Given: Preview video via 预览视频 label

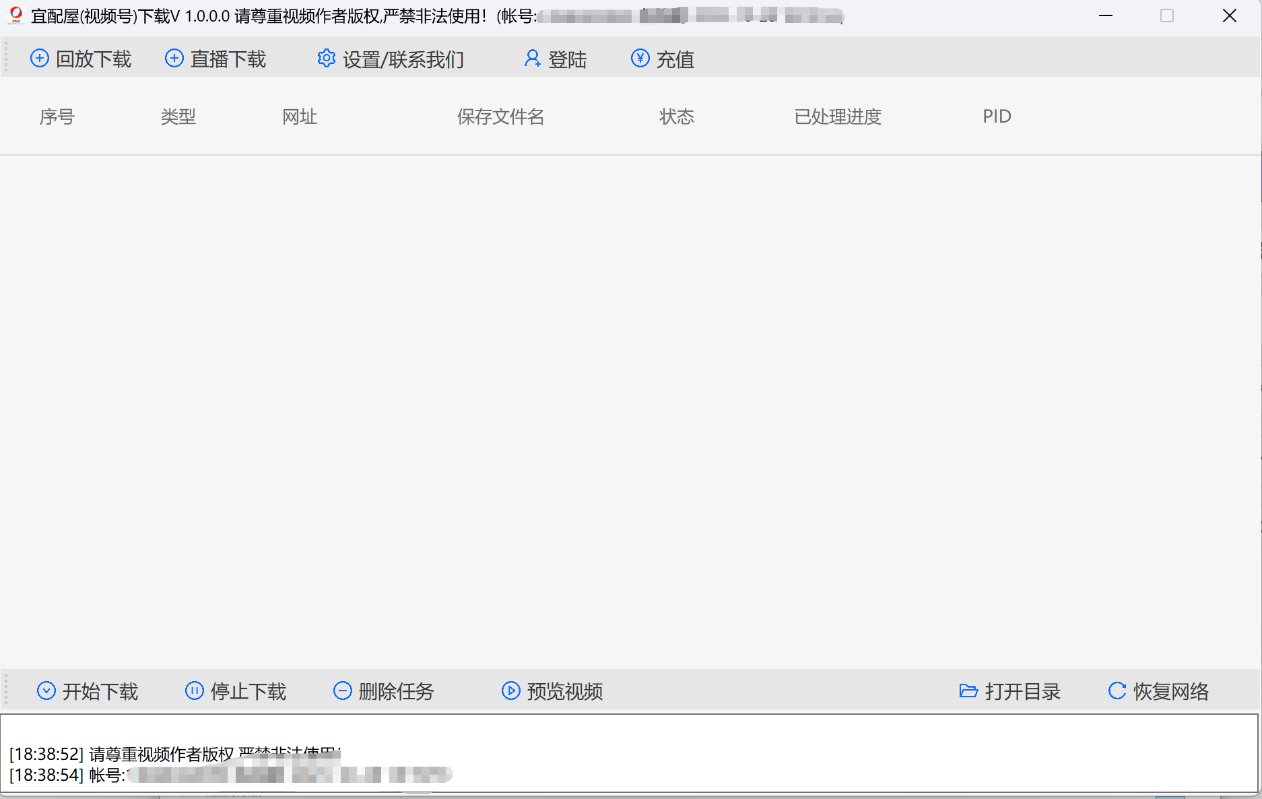Looking at the screenshot, I should pyautogui.click(x=565, y=691).
